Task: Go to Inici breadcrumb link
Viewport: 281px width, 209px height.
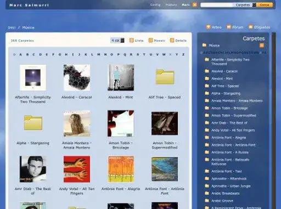Action: (12, 27)
